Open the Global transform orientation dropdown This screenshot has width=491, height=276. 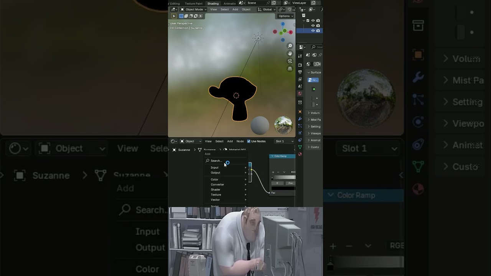coord(266,10)
